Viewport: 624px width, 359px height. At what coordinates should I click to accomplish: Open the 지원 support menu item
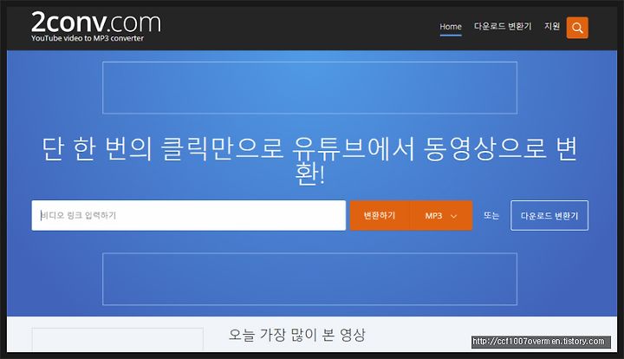(552, 26)
